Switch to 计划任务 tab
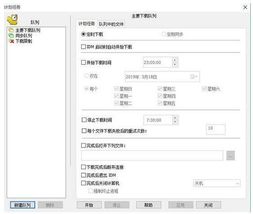 [x=87, y=24]
